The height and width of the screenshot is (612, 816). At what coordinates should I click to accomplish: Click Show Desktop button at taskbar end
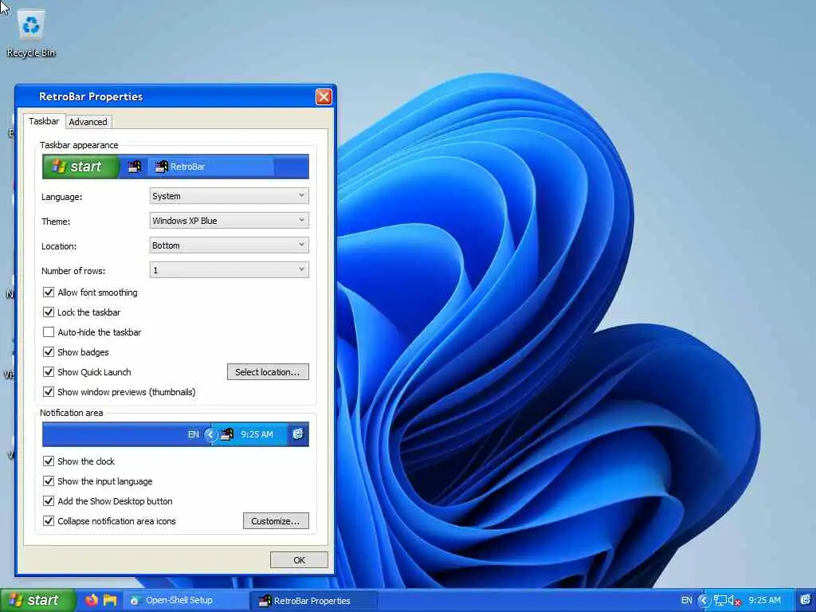[806, 601]
